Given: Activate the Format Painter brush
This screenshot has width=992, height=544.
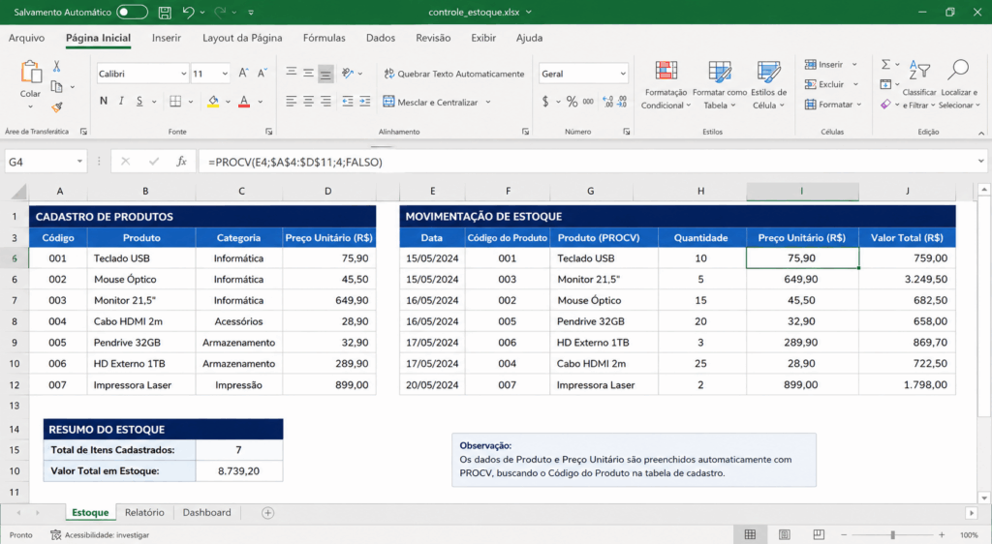Looking at the screenshot, I should coord(57,107).
